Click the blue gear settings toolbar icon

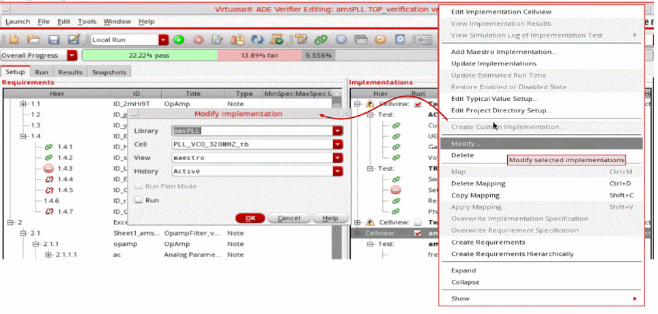coord(401,40)
